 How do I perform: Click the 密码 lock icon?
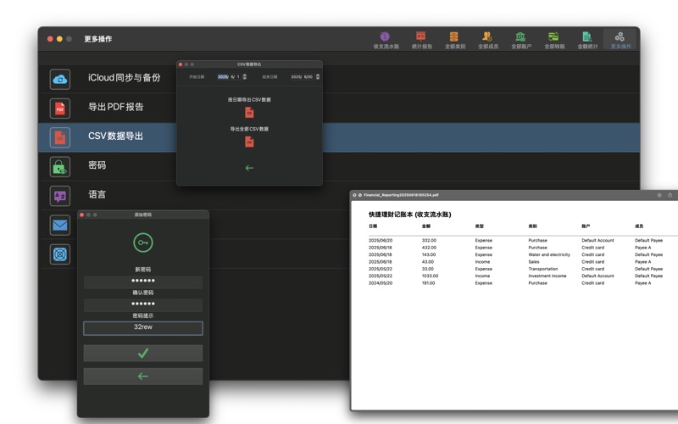click(59, 166)
